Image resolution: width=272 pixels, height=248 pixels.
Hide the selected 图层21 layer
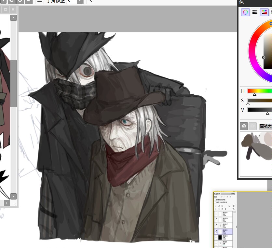coord(216,230)
